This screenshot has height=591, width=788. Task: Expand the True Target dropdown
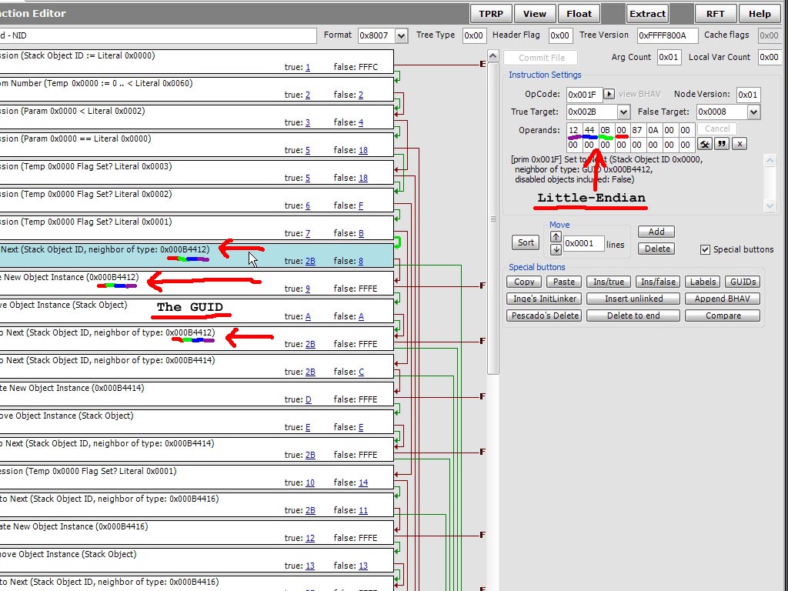[623, 112]
